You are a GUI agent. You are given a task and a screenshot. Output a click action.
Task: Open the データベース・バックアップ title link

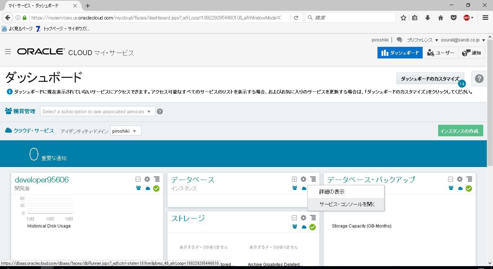[x=371, y=180]
